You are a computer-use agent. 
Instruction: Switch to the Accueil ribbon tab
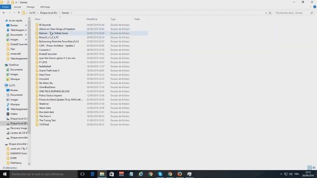[x=17, y=7]
